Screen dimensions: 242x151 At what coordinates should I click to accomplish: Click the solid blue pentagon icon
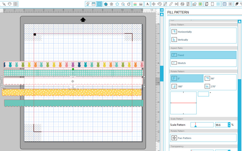pyautogui.click(x=106, y=4)
